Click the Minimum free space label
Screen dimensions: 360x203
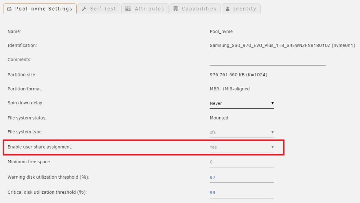pyautogui.click(x=30, y=162)
